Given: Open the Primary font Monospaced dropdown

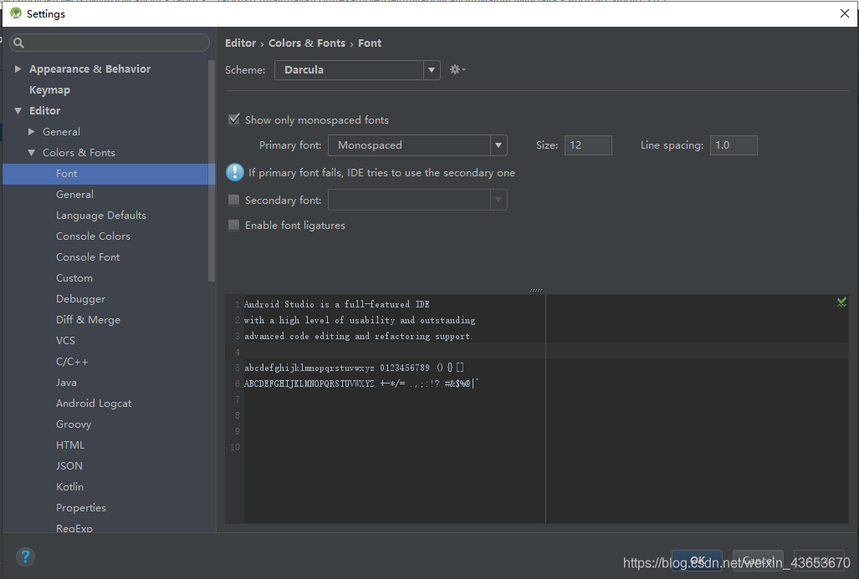Looking at the screenshot, I should [x=417, y=145].
